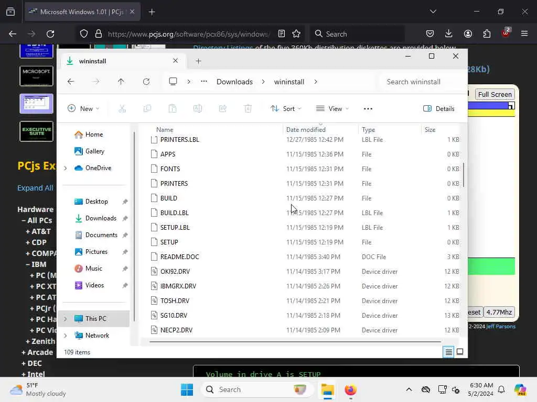Screen dimensions: 537x402
Task: Go back in File Explorer
Action: coord(71,82)
